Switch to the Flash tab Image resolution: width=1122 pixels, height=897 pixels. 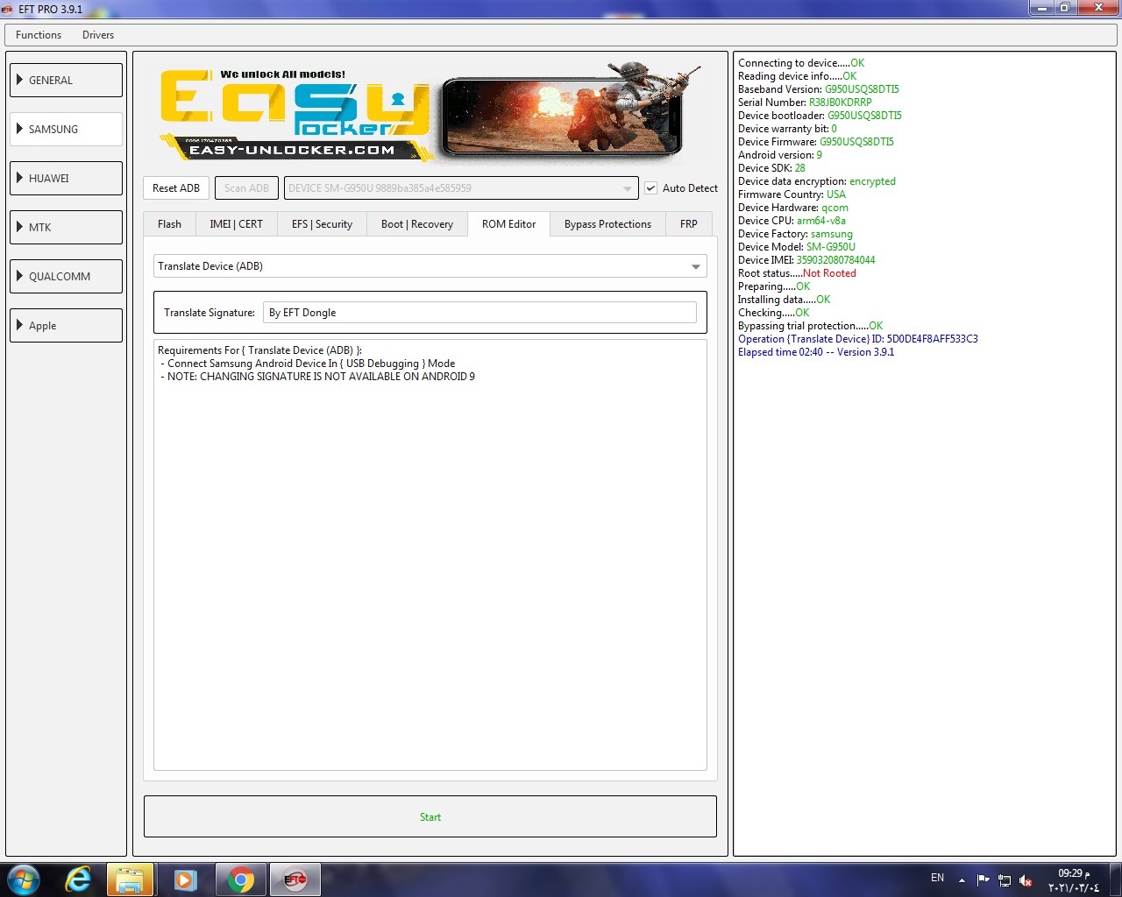pos(169,224)
